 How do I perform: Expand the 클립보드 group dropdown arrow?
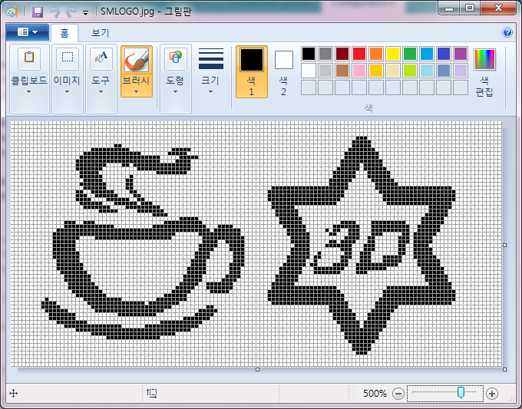[x=29, y=92]
